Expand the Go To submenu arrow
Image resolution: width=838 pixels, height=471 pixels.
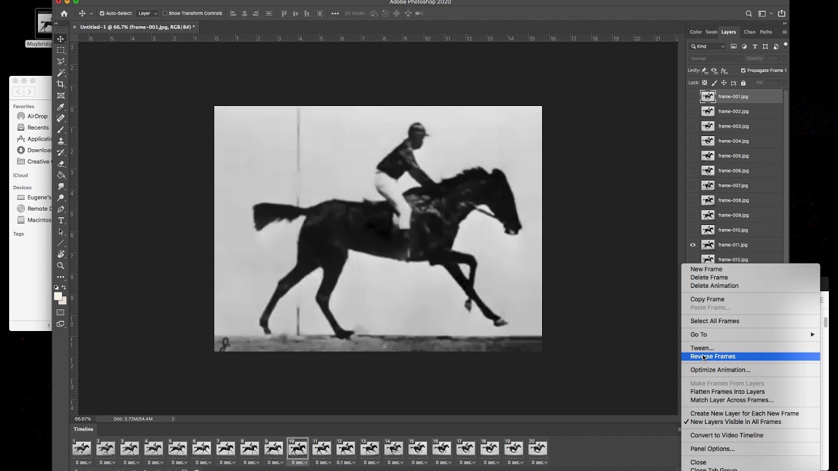point(812,334)
